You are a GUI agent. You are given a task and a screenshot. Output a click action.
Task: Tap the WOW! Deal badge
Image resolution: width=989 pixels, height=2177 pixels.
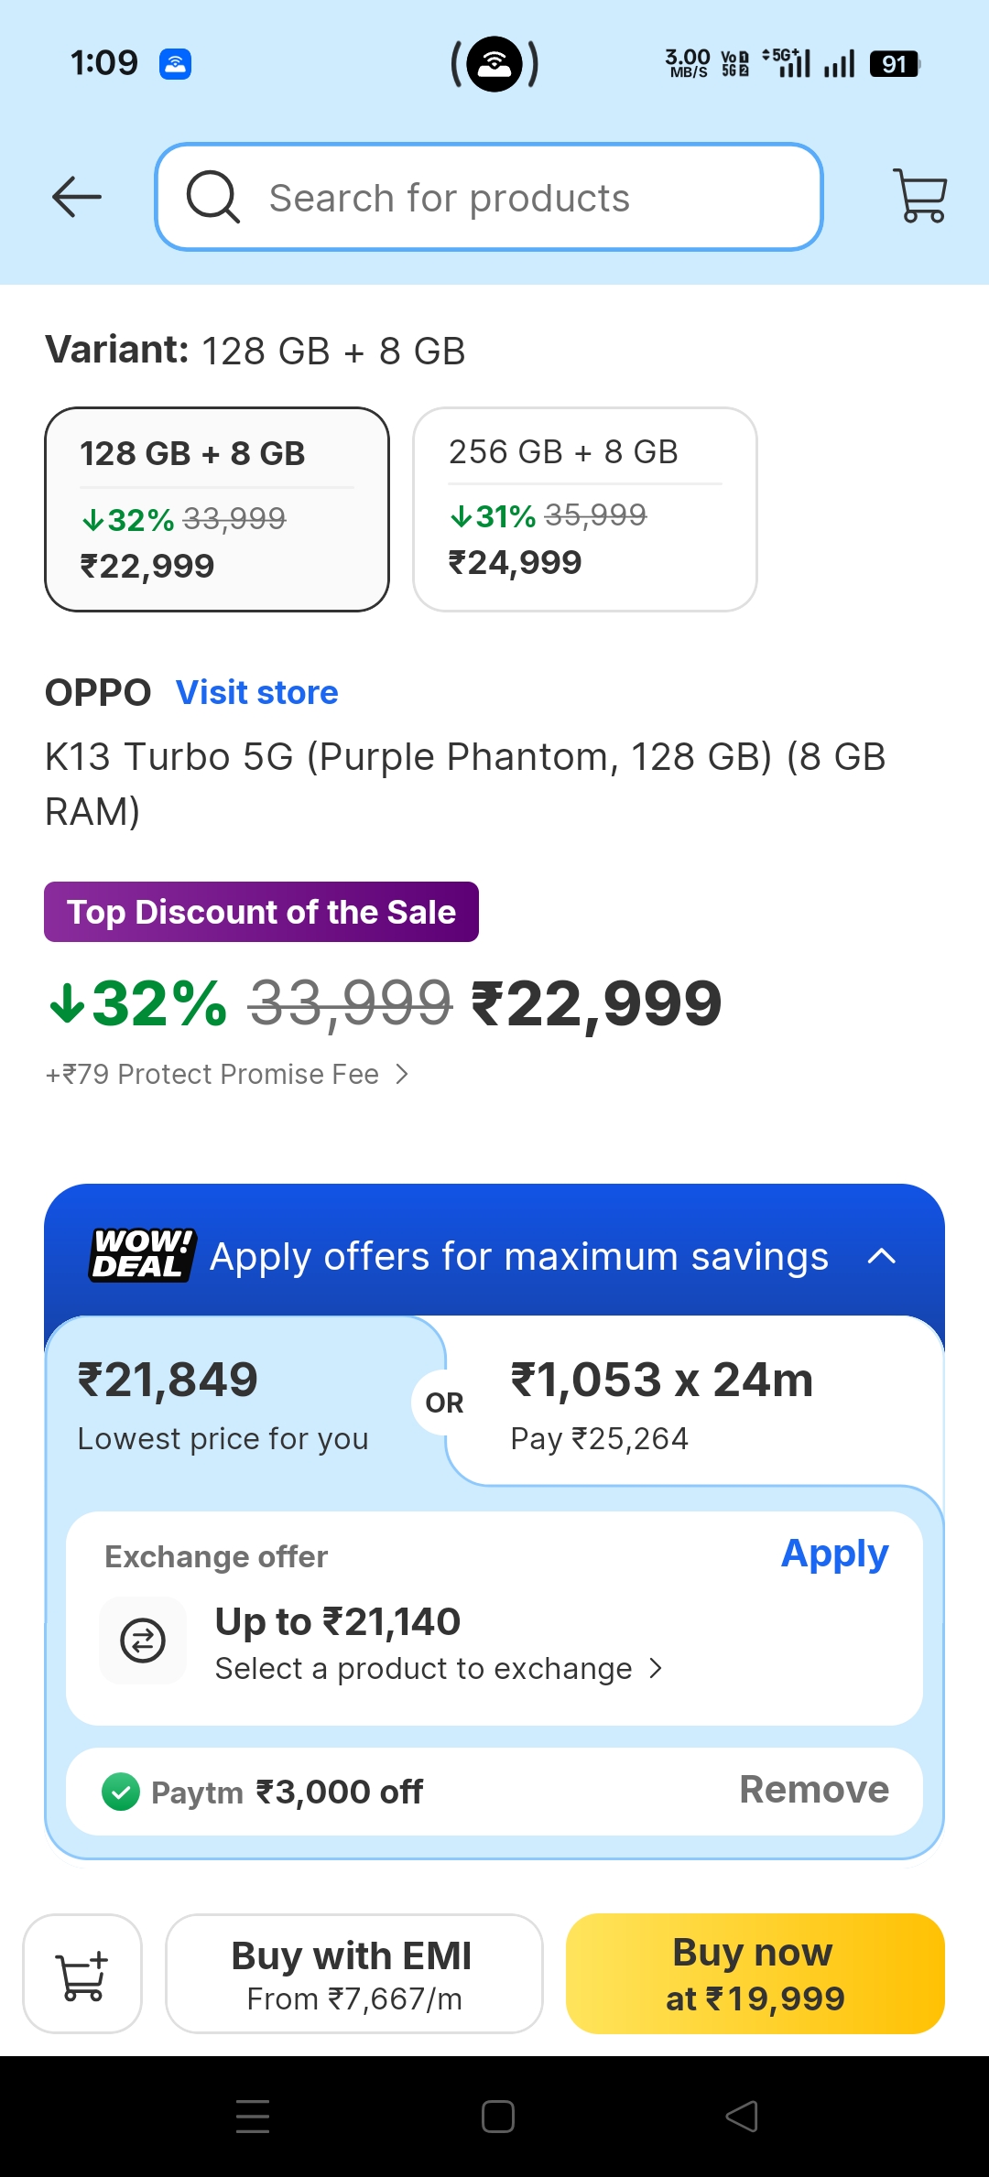pos(143,1255)
